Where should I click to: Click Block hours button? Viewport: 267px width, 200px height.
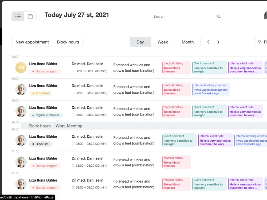[x=68, y=42]
